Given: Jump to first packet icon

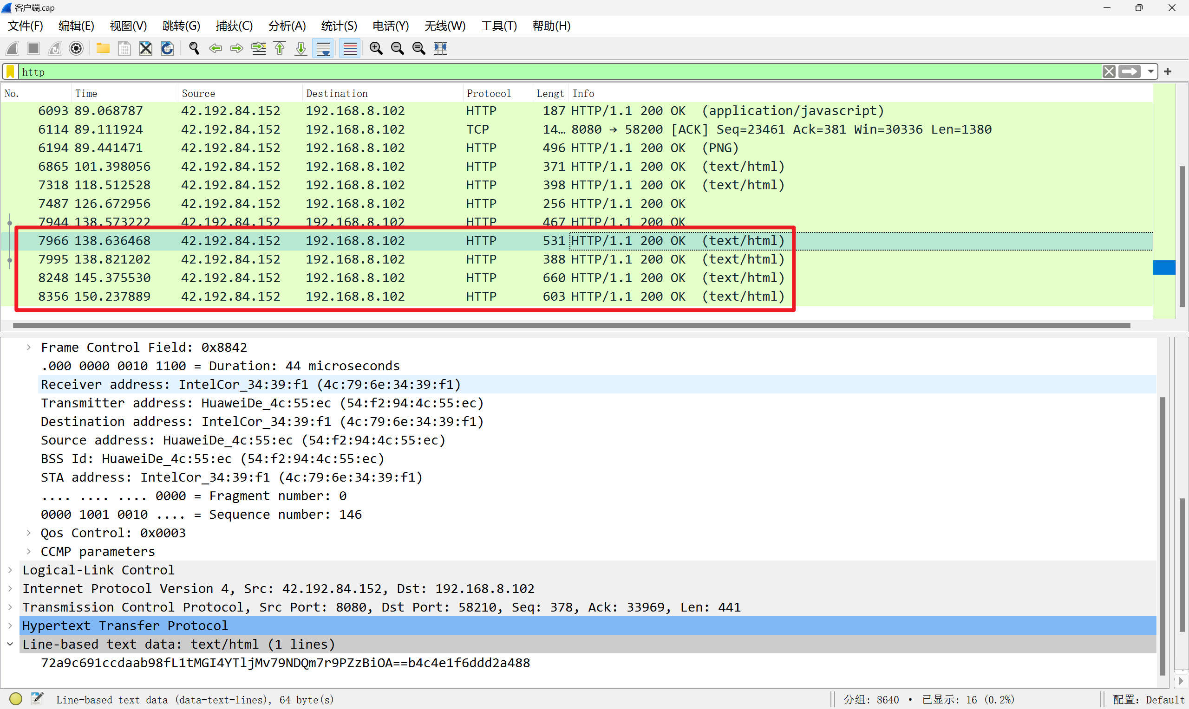Looking at the screenshot, I should tap(280, 48).
